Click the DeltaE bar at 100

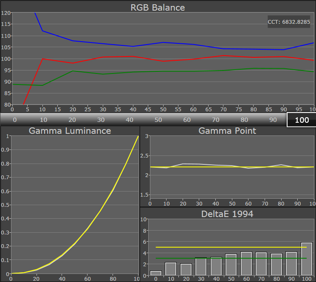(306, 259)
